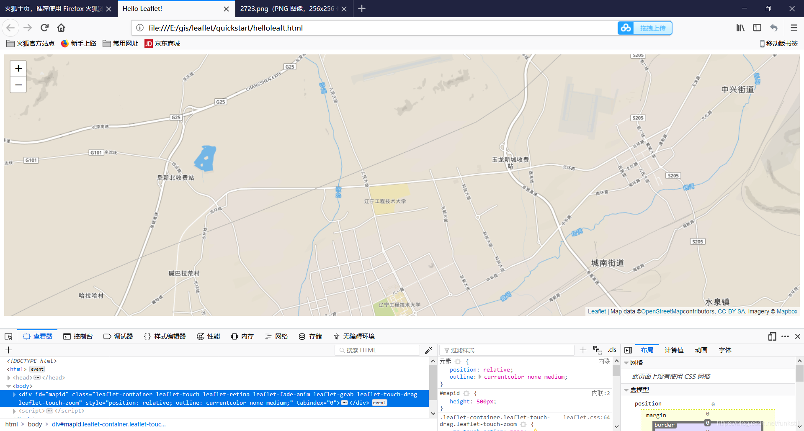The width and height of the screenshot is (804, 431).
Task: Expand the outline shorthand property
Action: tap(480, 377)
